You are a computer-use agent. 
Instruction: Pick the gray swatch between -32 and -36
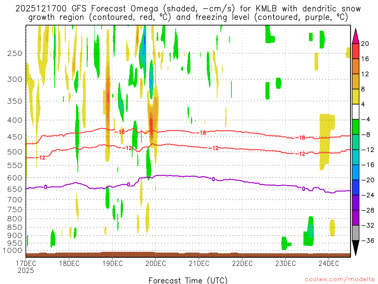coord(355,233)
